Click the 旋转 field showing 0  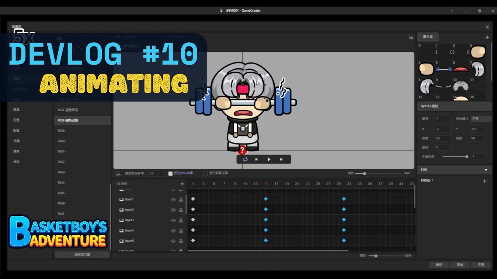(x=443, y=148)
